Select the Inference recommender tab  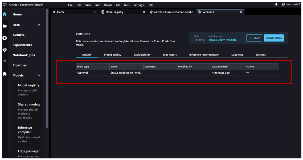(x=204, y=55)
